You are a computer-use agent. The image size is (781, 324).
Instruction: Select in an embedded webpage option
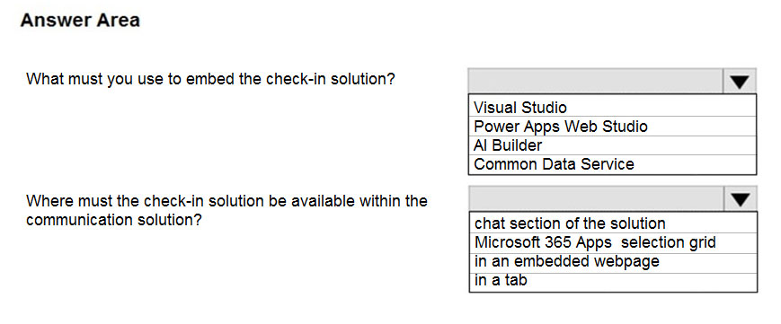(613, 262)
